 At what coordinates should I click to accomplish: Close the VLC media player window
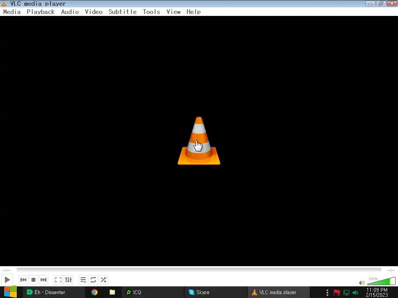click(392, 3)
